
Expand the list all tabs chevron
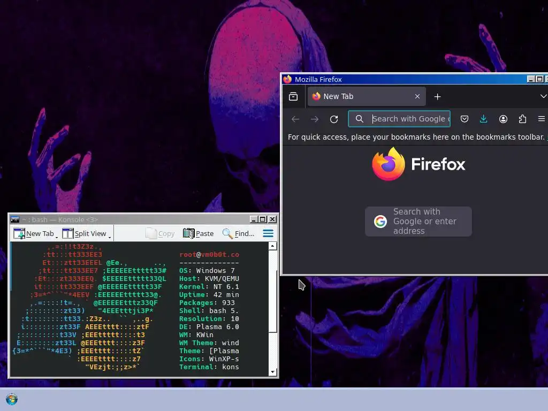[x=543, y=96]
